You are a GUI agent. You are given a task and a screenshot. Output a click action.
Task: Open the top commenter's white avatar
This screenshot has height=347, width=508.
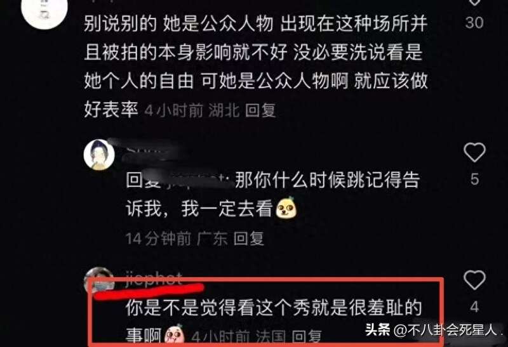pyautogui.click(x=44, y=12)
